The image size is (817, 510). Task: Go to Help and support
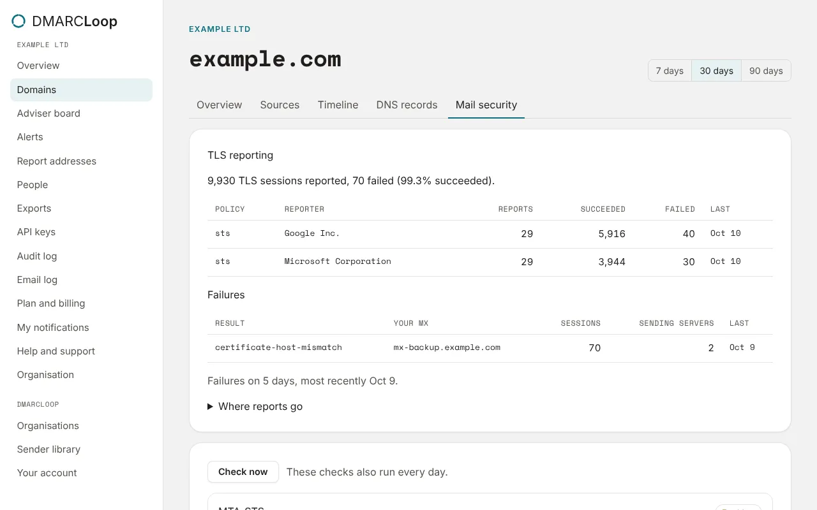coord(81,351)
